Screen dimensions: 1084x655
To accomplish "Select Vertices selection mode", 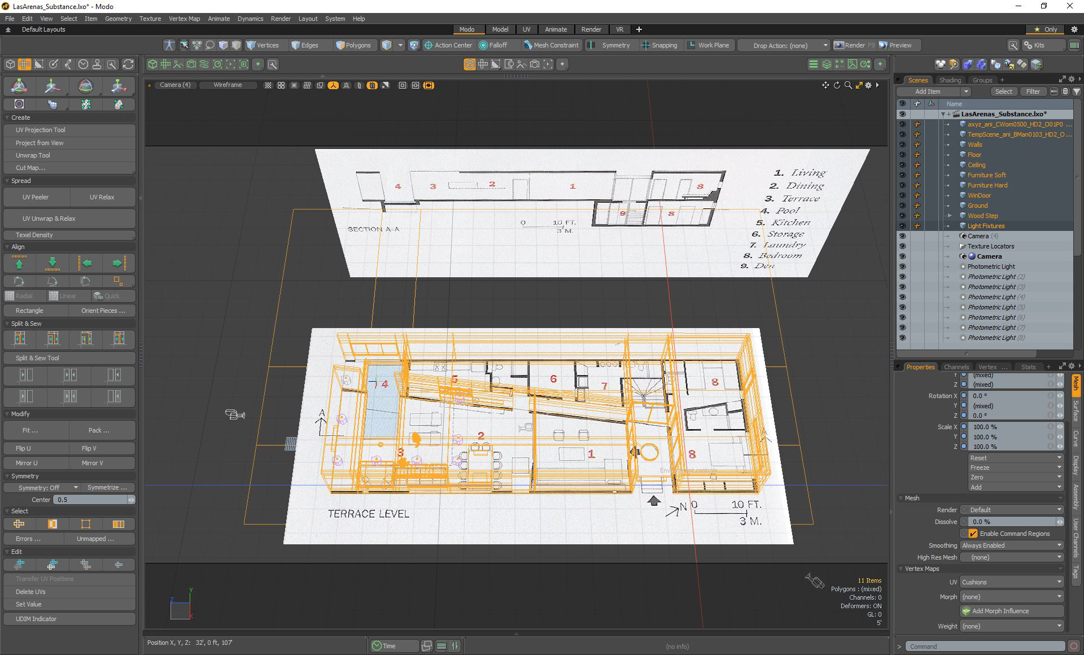I will (x=263, y=45).
